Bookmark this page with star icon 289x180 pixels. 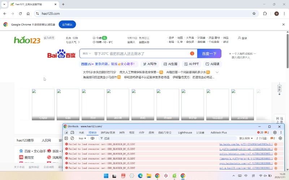click(x=254, y=13)
